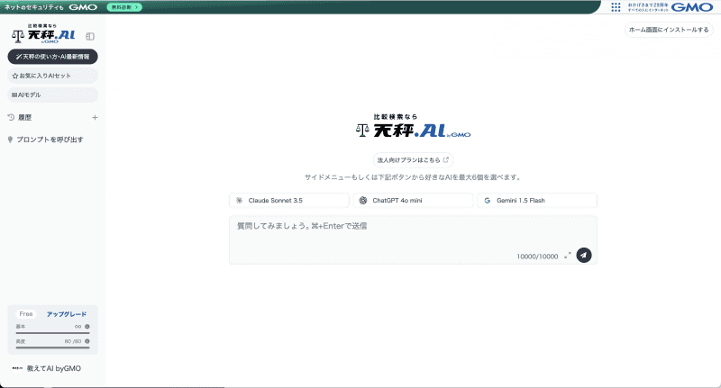
Task: Click the 天秤.AI logo in the sidebar
Action: pos(43,34)
